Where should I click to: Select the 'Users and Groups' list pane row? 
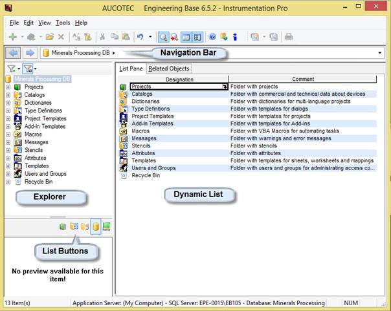[x=247, y=168]
